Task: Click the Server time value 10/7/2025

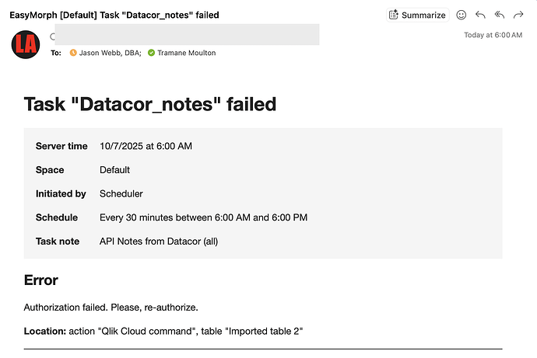Action: coord(146,146)
